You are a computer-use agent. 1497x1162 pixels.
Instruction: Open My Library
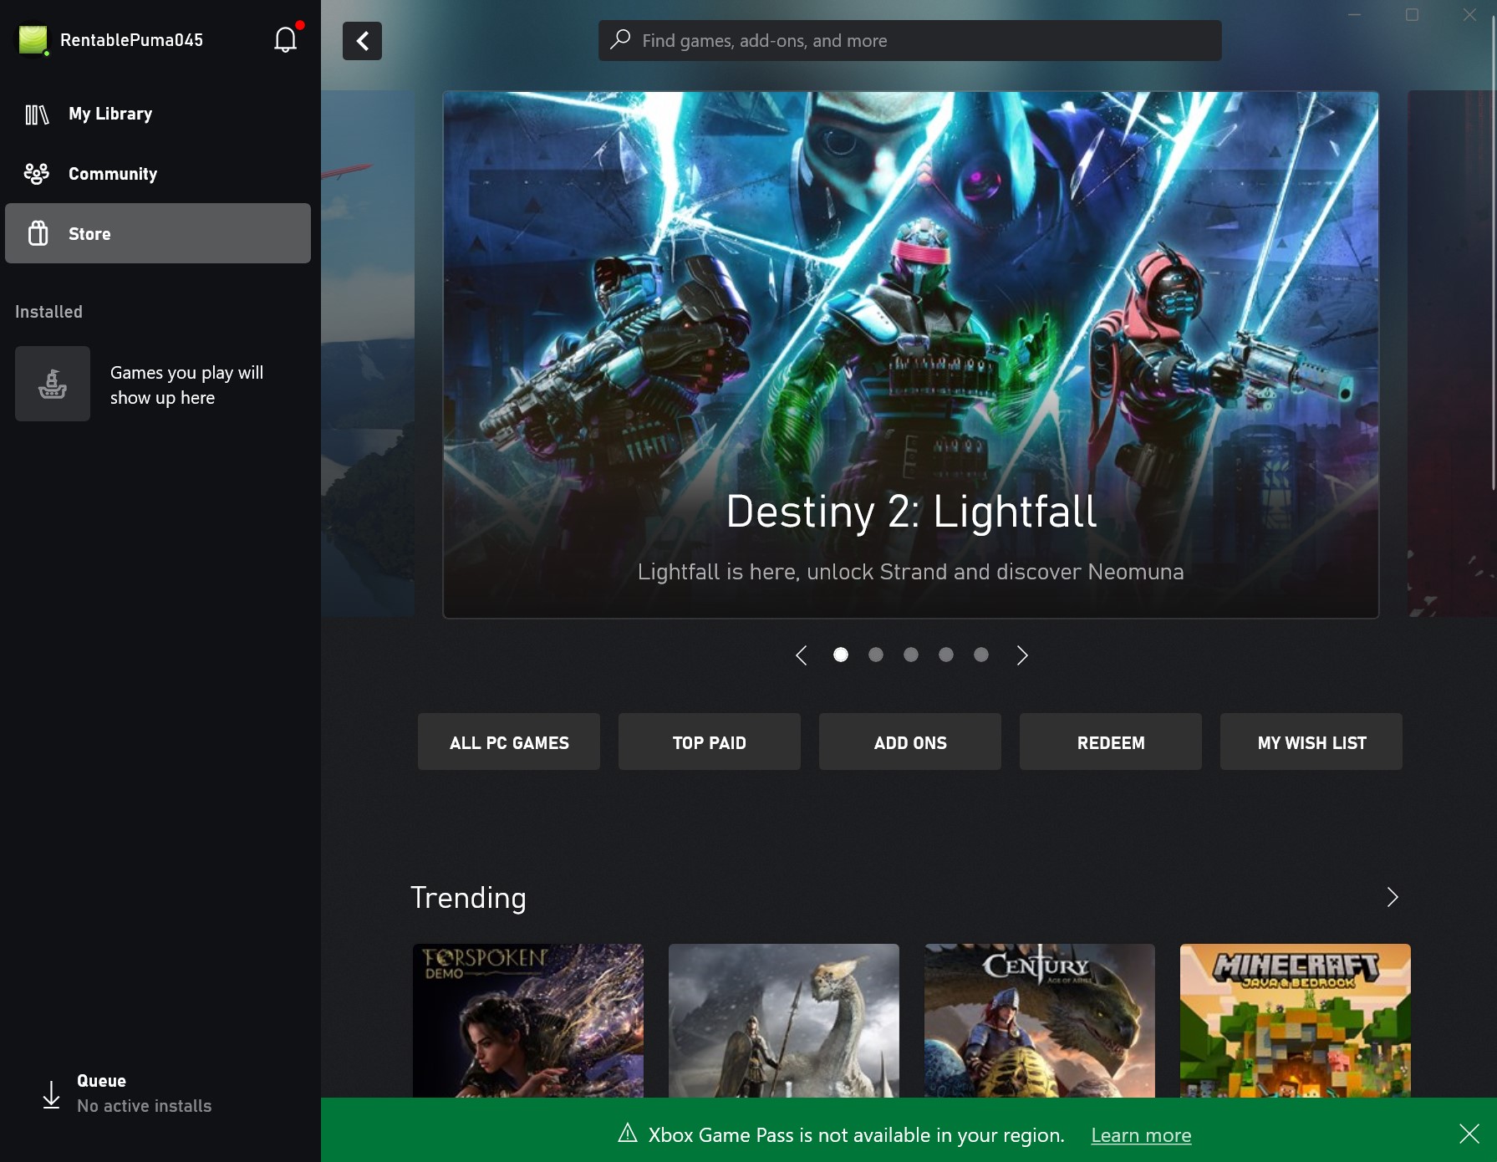pos(158,114)
